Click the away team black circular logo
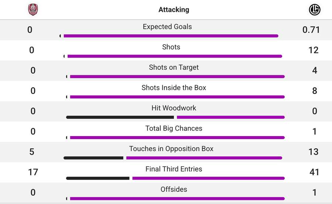The height and width of the screenshot is (204, 332). (x=315, y=10)
